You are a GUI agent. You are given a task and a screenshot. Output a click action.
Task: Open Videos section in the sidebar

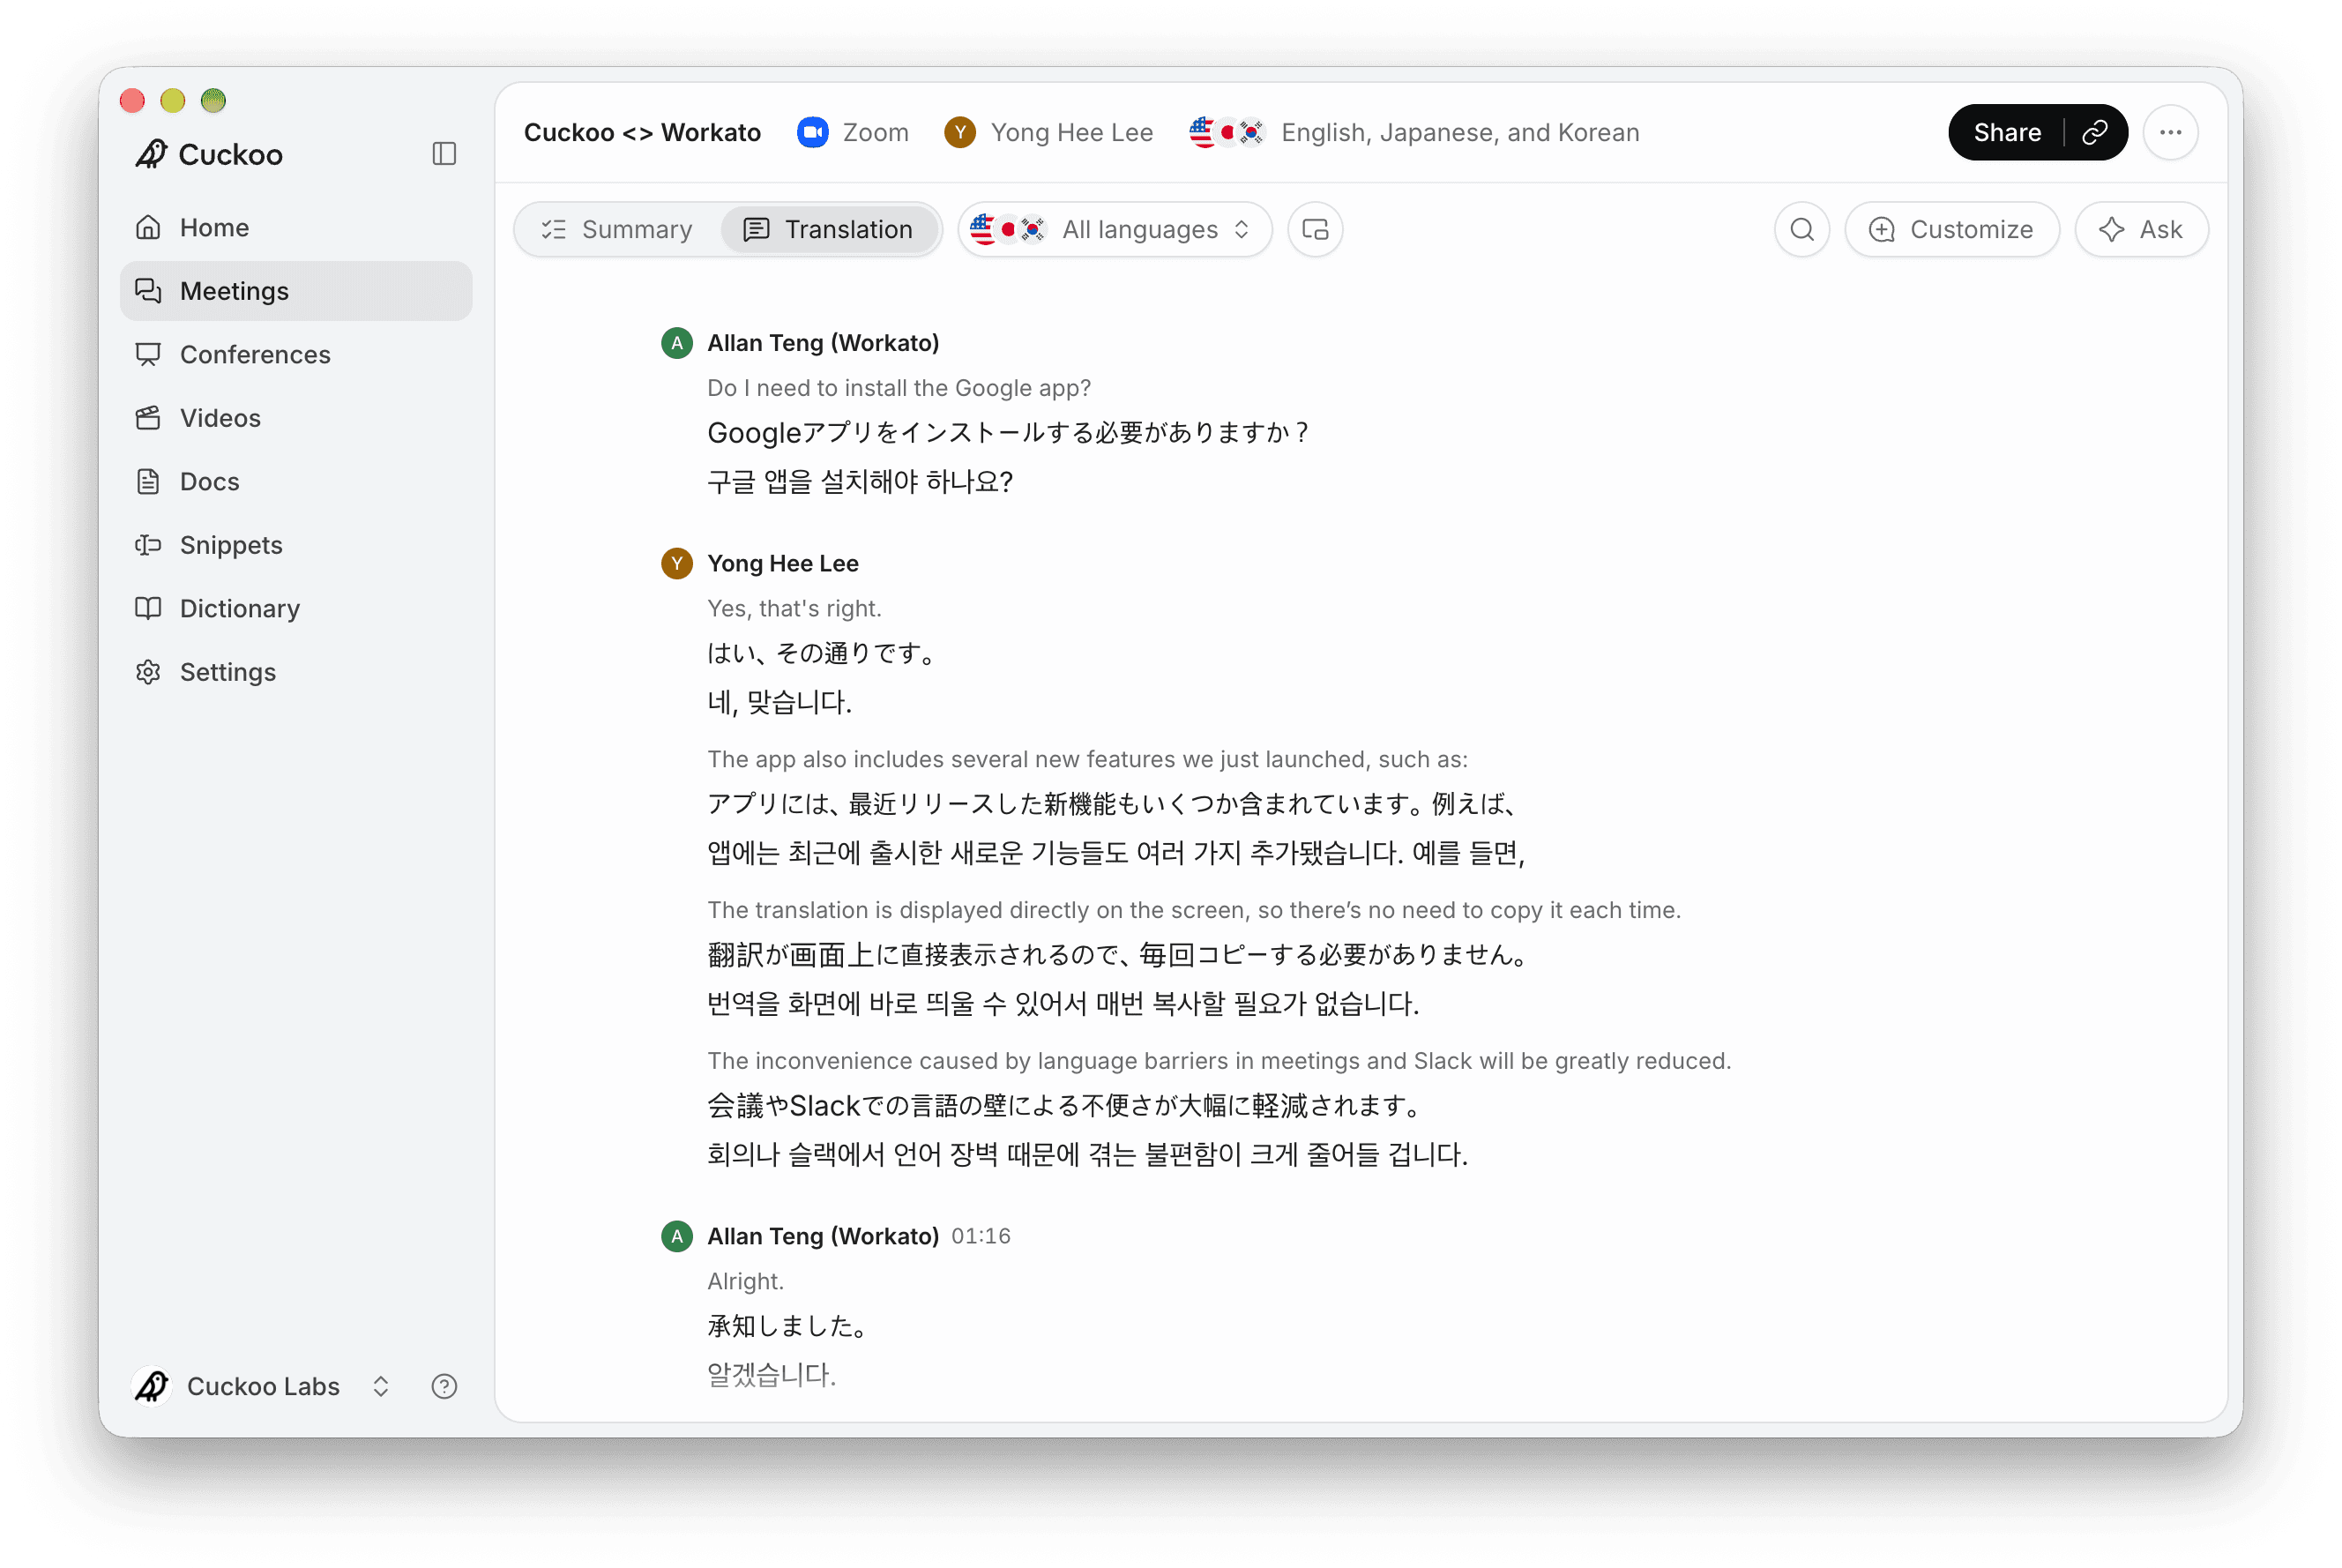(x=296, y=418)
